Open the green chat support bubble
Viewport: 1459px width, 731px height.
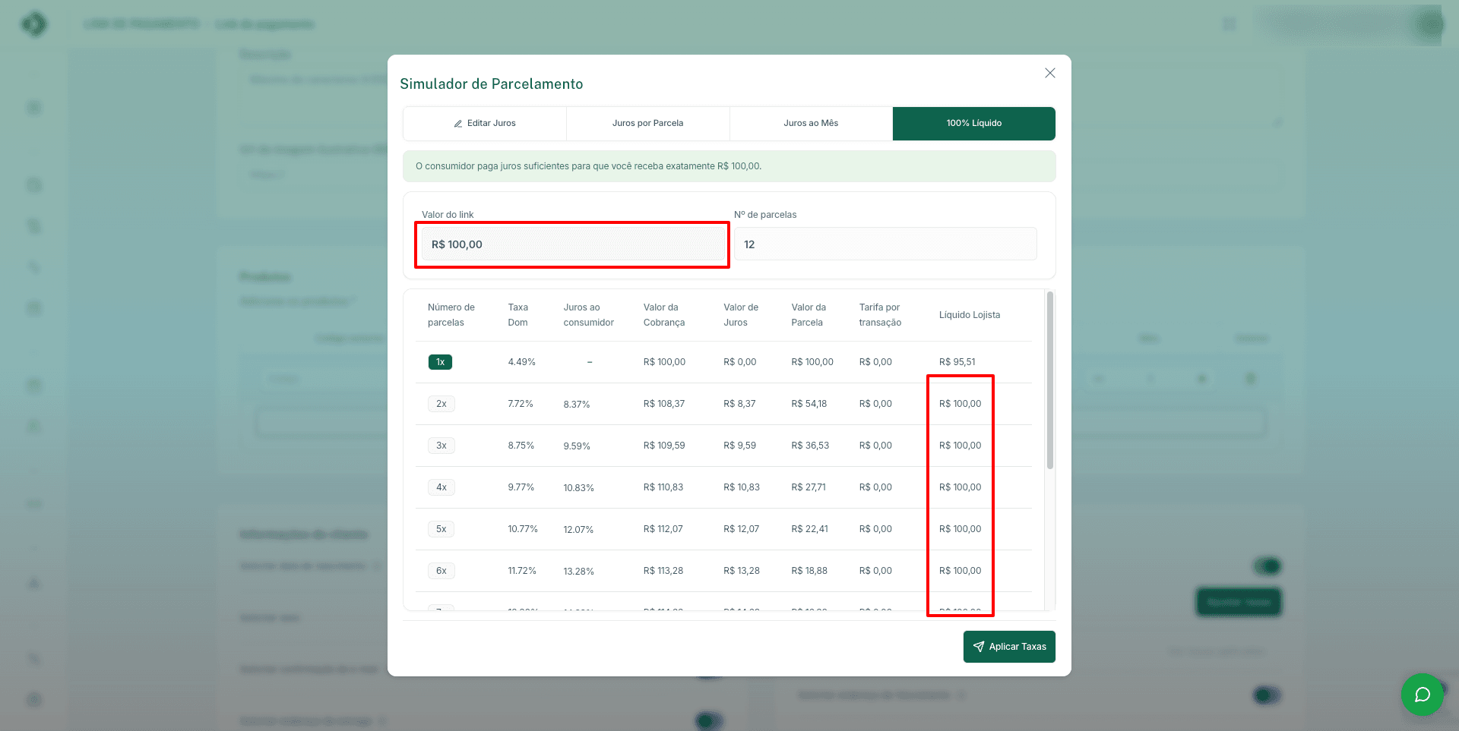point(1422,695)
